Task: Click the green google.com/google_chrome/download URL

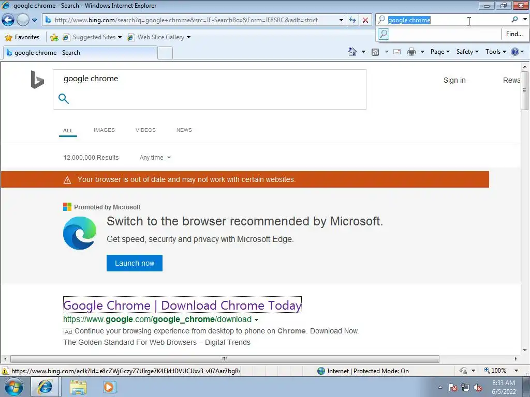Action: point(157,319)
